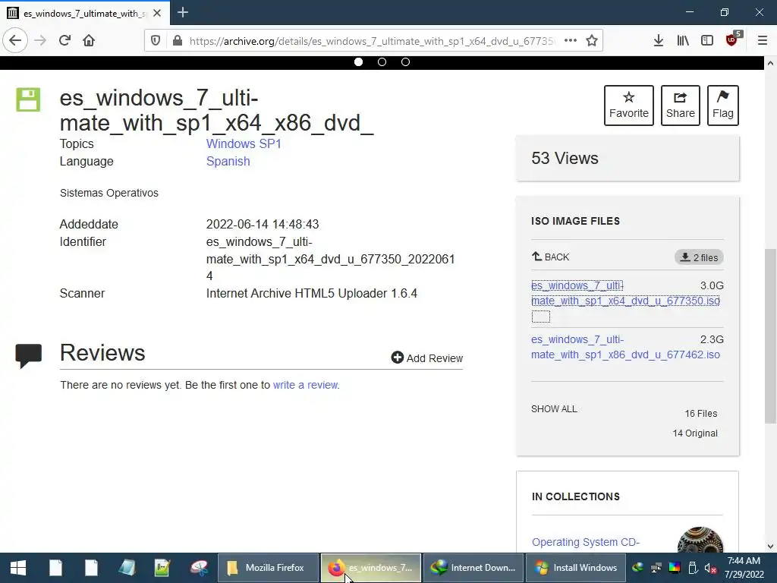Switch to Mozilla Firefox folder taskbar button

point(268,568)
